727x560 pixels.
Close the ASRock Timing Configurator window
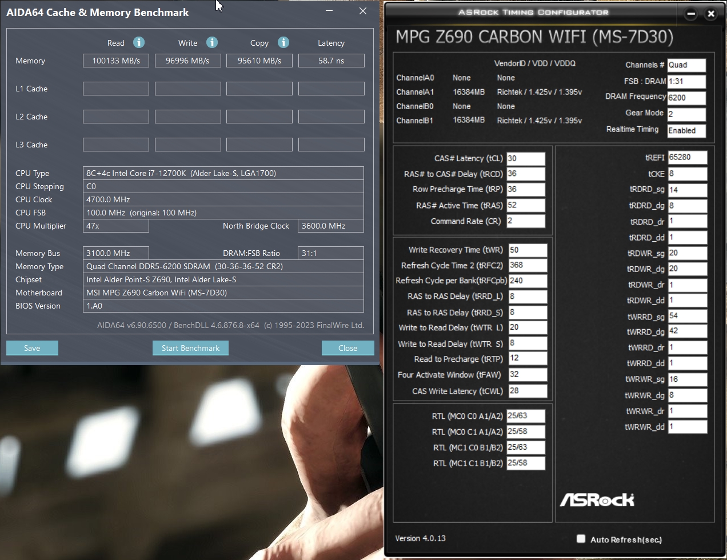[x=711, y=14]
